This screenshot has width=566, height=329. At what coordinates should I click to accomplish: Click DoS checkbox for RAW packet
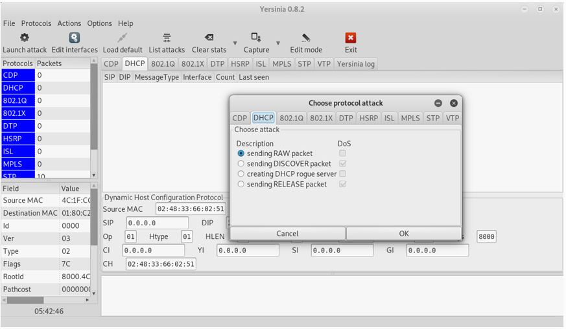[x=342, y=153]
